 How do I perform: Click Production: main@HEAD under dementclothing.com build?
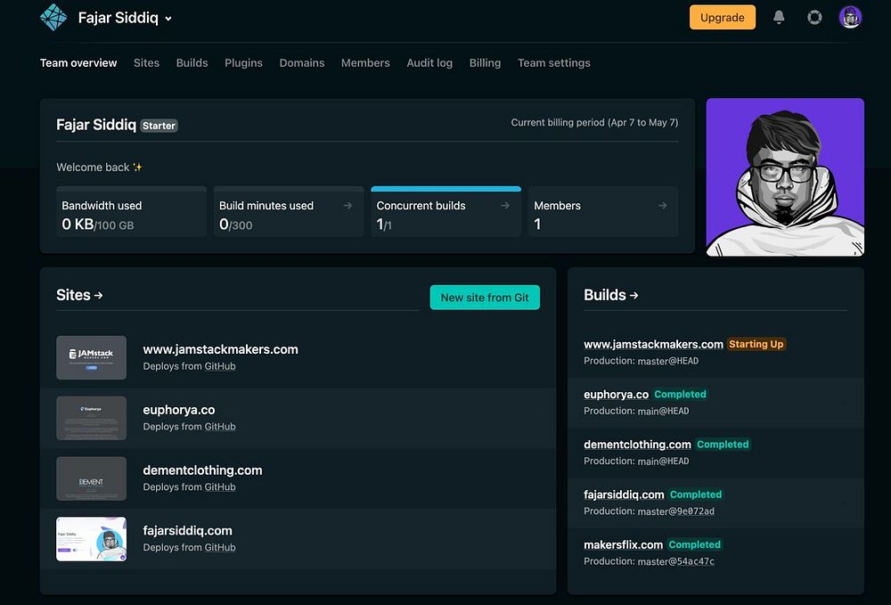[x=636, y=462]
